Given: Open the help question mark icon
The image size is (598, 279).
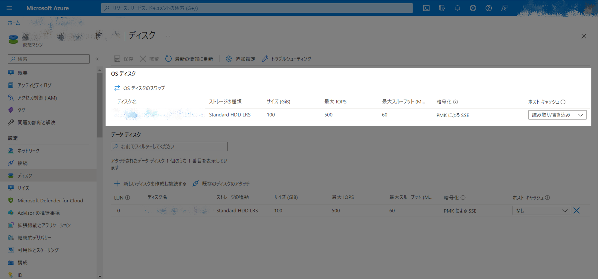Looking at the screenshot, I should [489, 8].
